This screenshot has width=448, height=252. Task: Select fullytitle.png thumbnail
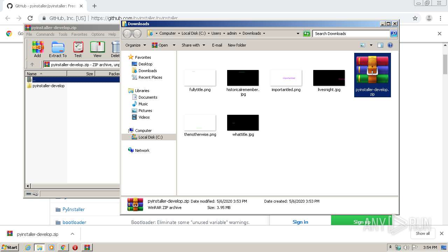(x=200, y=78)
